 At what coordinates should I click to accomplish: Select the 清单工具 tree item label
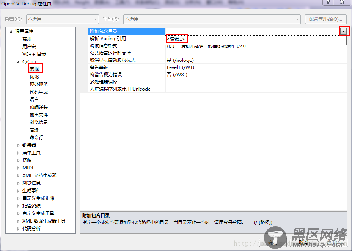coord(31,153)
